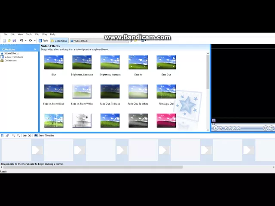This screenshot has width=275, height=206.
Task: Open the Video Effects collection combo box
Action: click(x=99, y=41)
